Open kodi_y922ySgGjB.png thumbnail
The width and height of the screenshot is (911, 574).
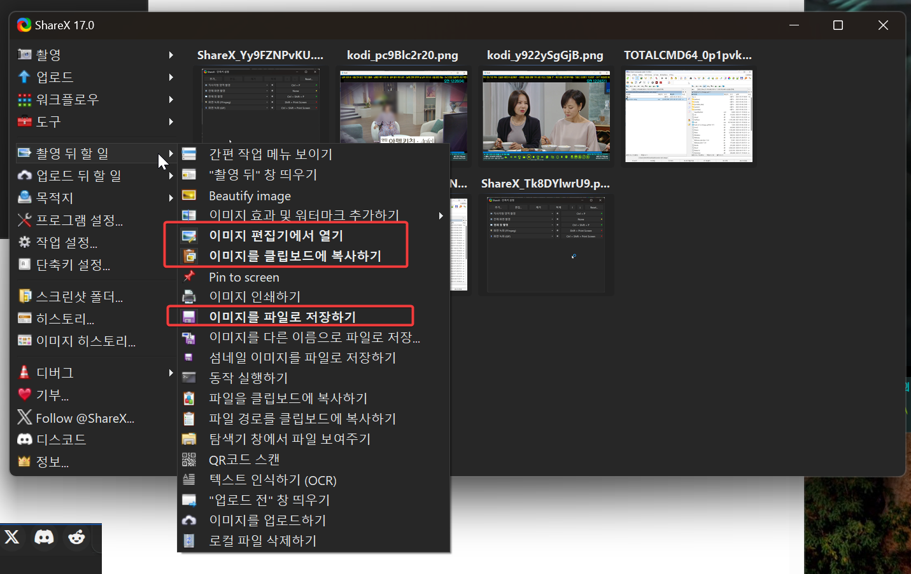point(546,116)
